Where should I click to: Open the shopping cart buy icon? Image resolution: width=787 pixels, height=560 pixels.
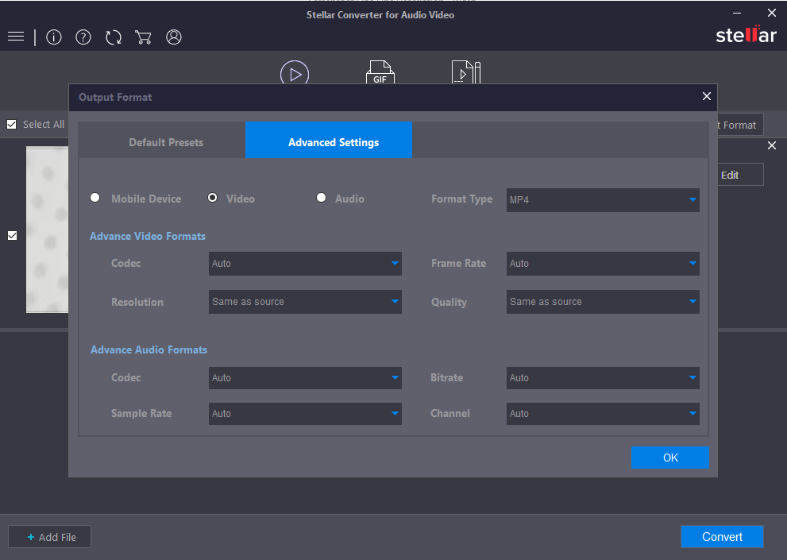pyautogui.click(x=143, y=37)
